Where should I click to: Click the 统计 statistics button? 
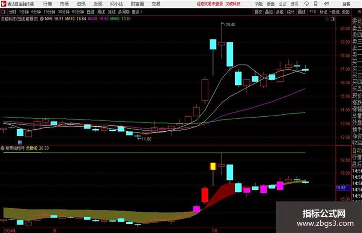point(290,12)
